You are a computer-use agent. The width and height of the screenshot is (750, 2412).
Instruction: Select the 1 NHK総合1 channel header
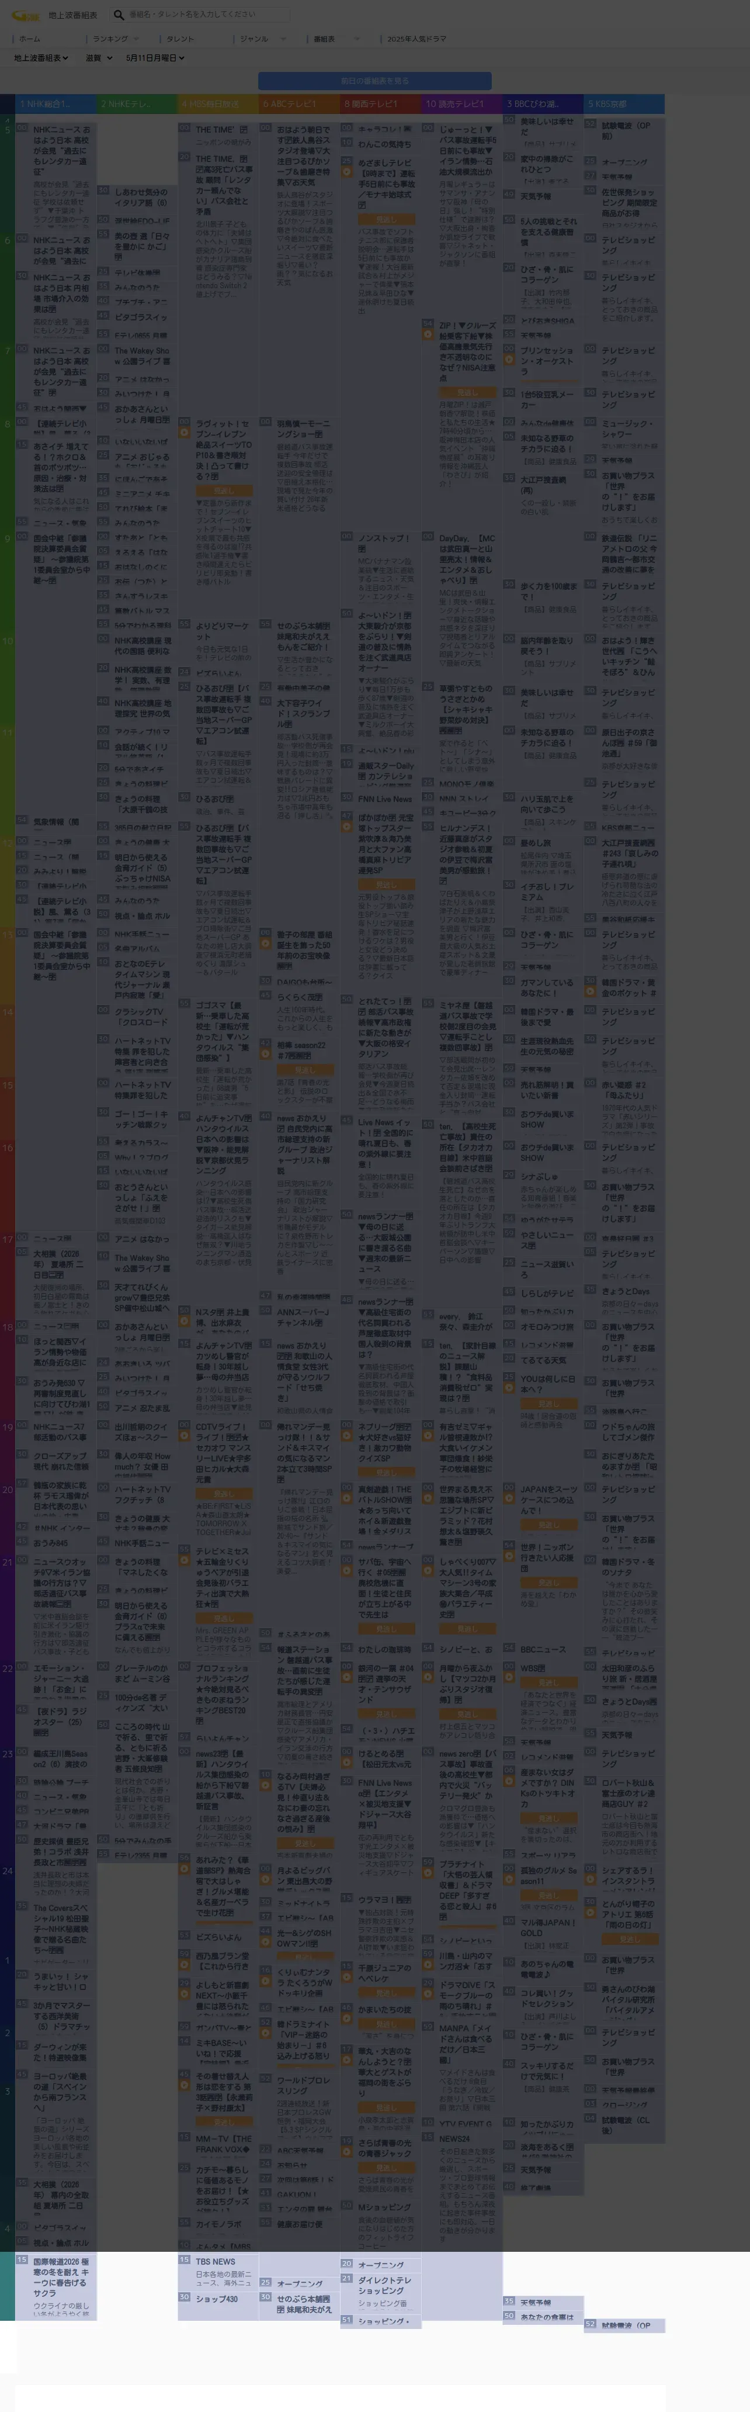click(56, 104)
